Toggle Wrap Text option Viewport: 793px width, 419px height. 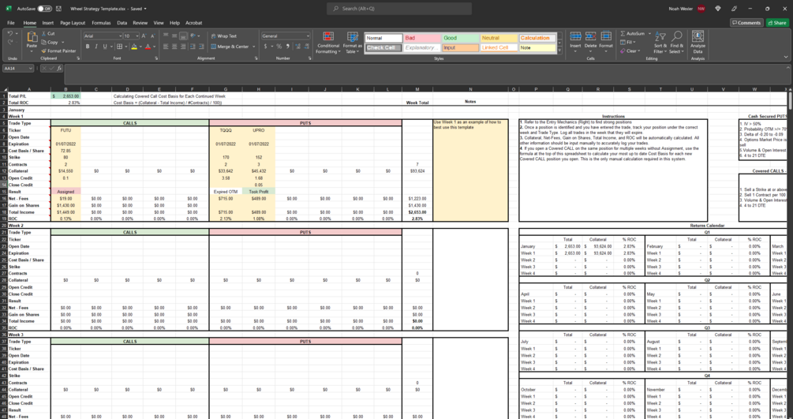point(223,36)
